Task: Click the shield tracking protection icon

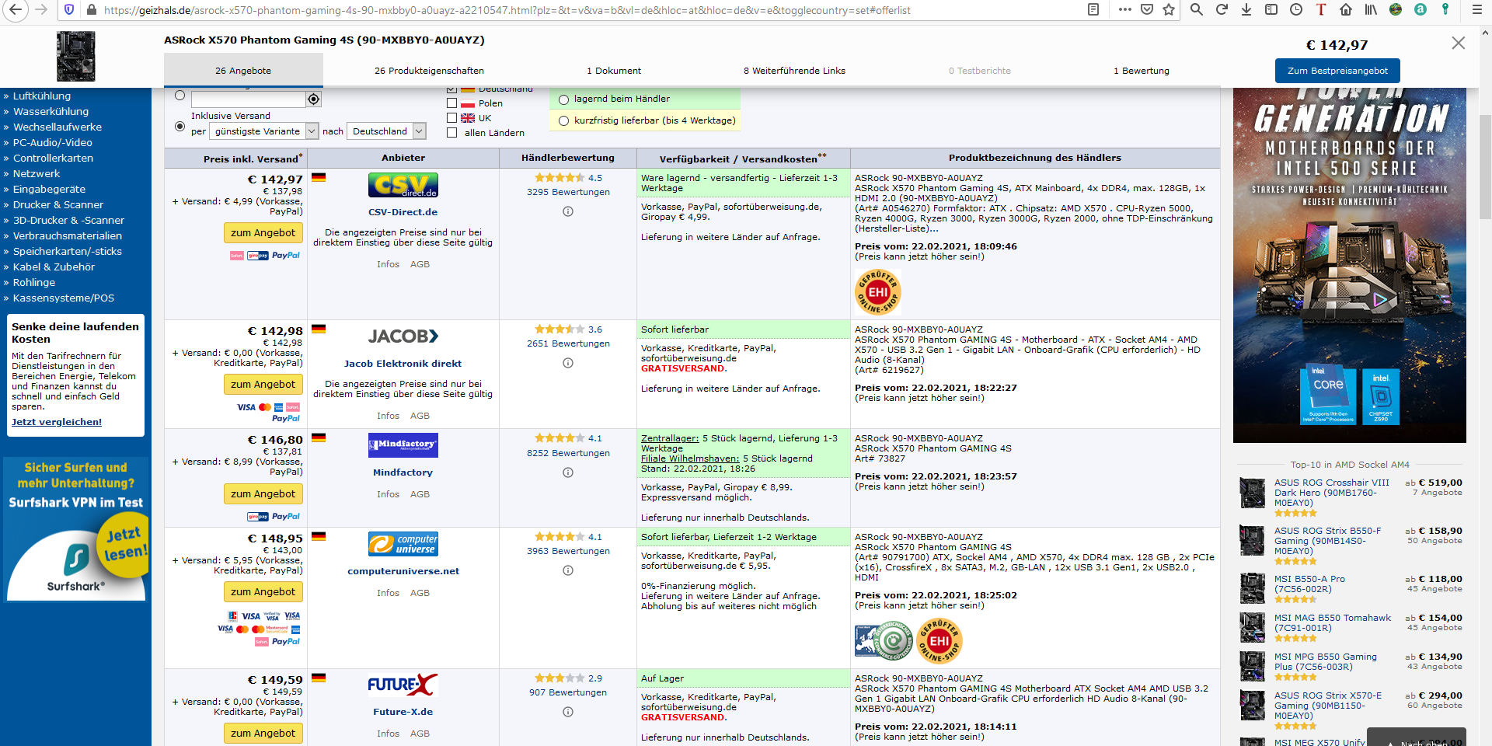Action: (69, 10)
